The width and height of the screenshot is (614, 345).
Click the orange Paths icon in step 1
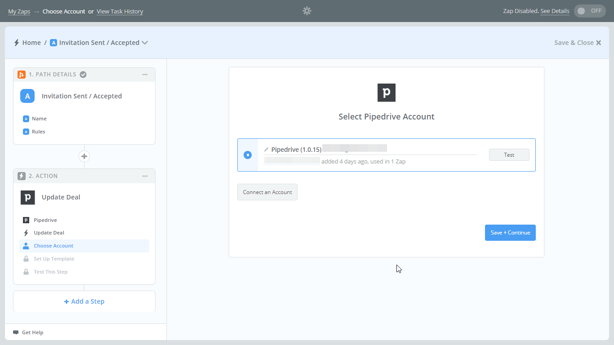click(x=21, y=75)
